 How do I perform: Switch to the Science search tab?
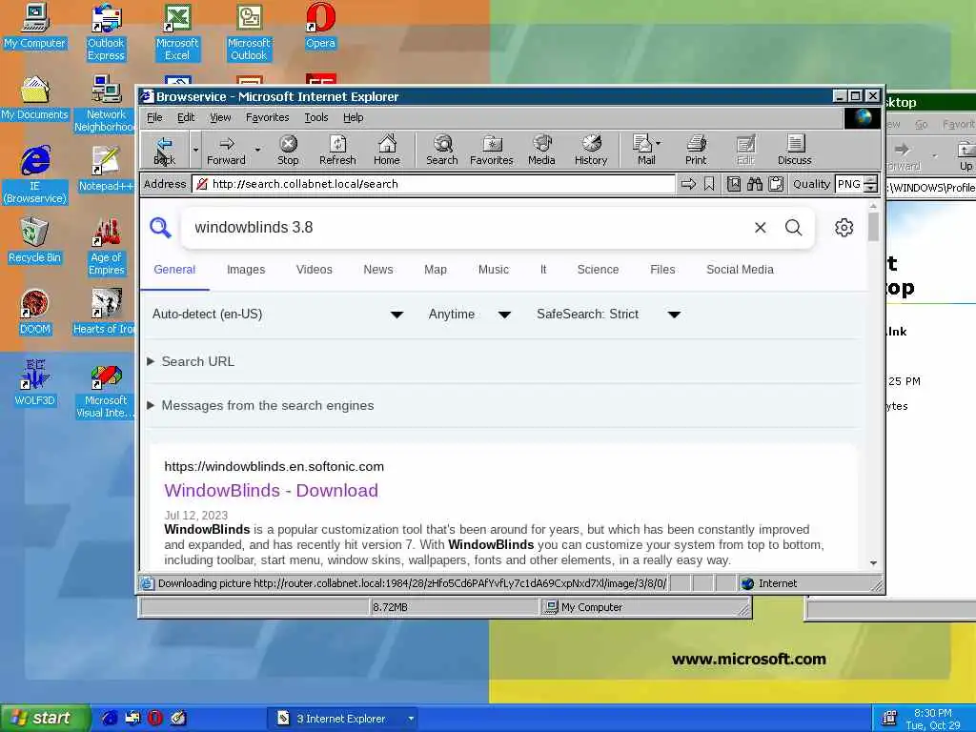point(599,270)
